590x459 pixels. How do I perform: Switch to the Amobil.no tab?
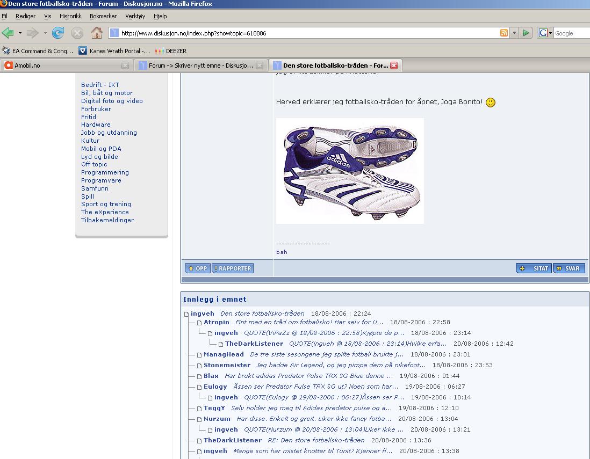click(66, 65)
